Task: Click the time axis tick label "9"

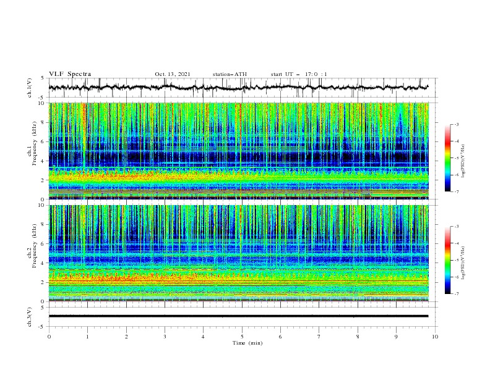Action: [x=396, y=337]
